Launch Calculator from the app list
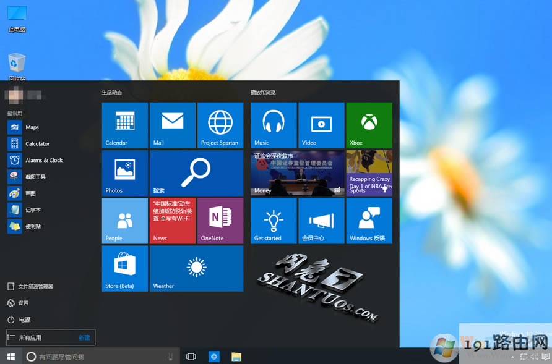The width and height of the screenshot is (552, 364). click(x=37, y=144)
